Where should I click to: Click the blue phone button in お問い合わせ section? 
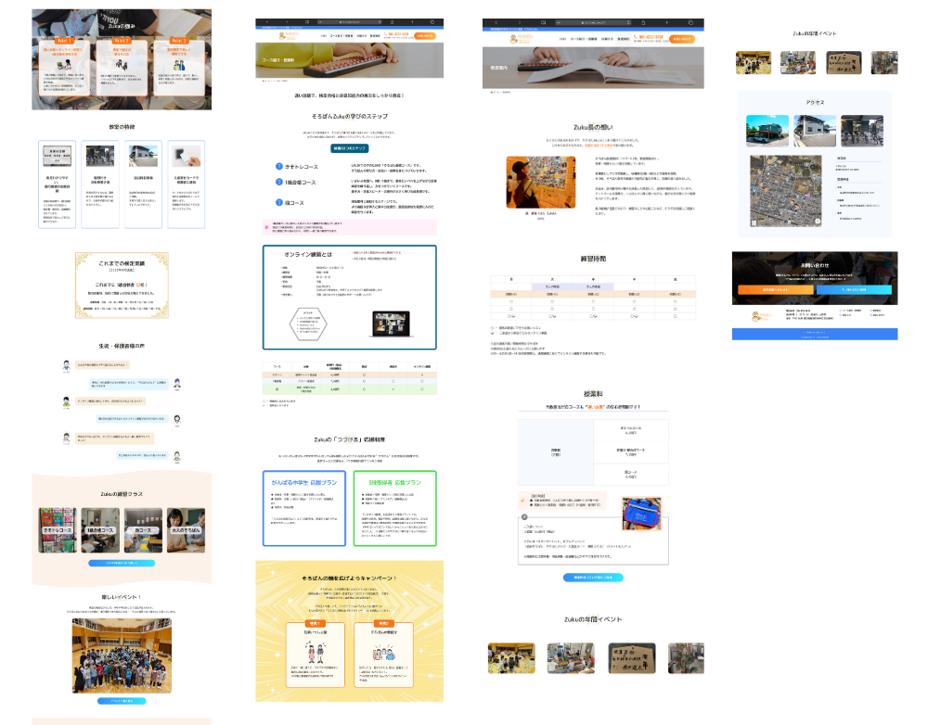[856, 289]
